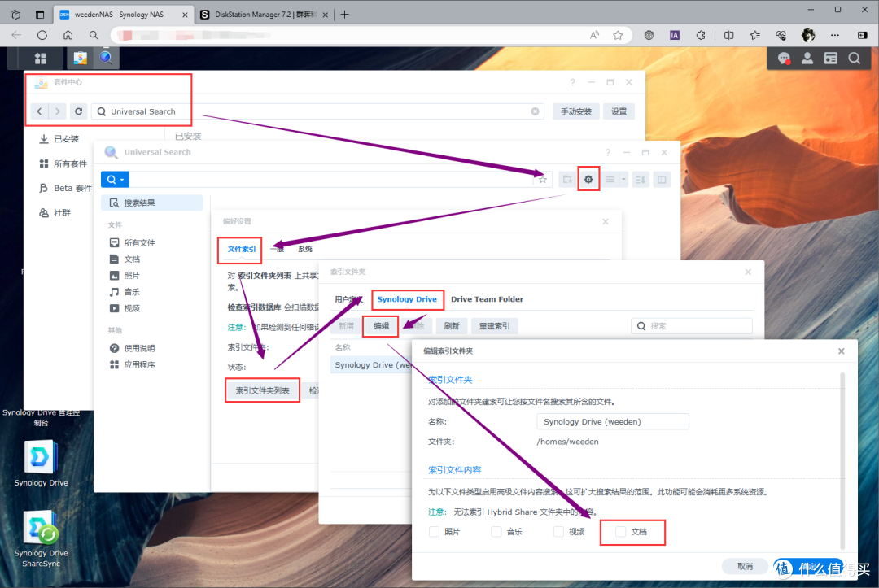Clear the Package Center search field
The width and height of the screenshot is (879, 588).
pos(536,111)
